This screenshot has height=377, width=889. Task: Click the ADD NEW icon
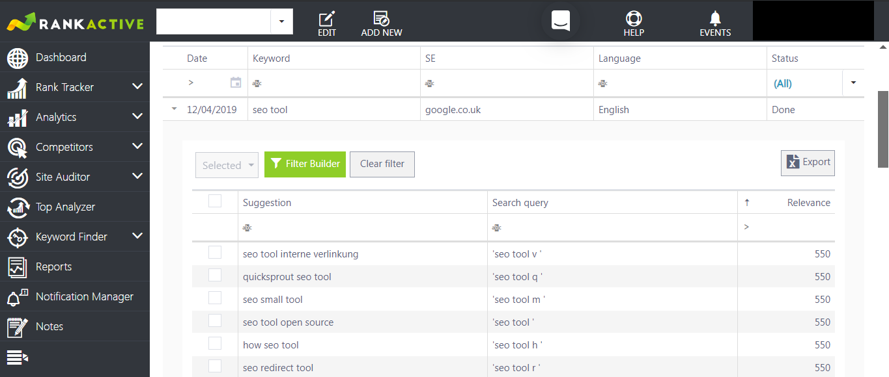point(382,18)
